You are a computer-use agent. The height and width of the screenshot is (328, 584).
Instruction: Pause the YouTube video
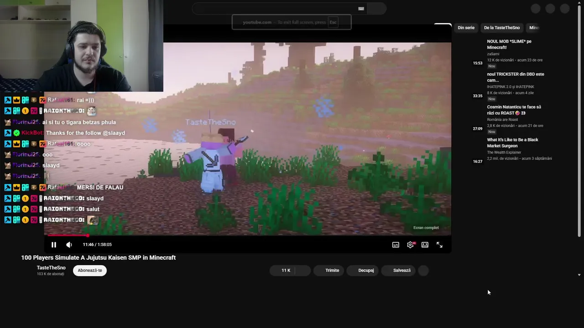(54, 245)
